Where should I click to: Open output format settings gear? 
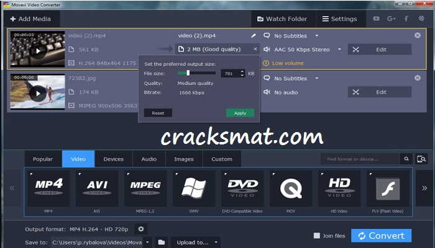tap(141, 229)
